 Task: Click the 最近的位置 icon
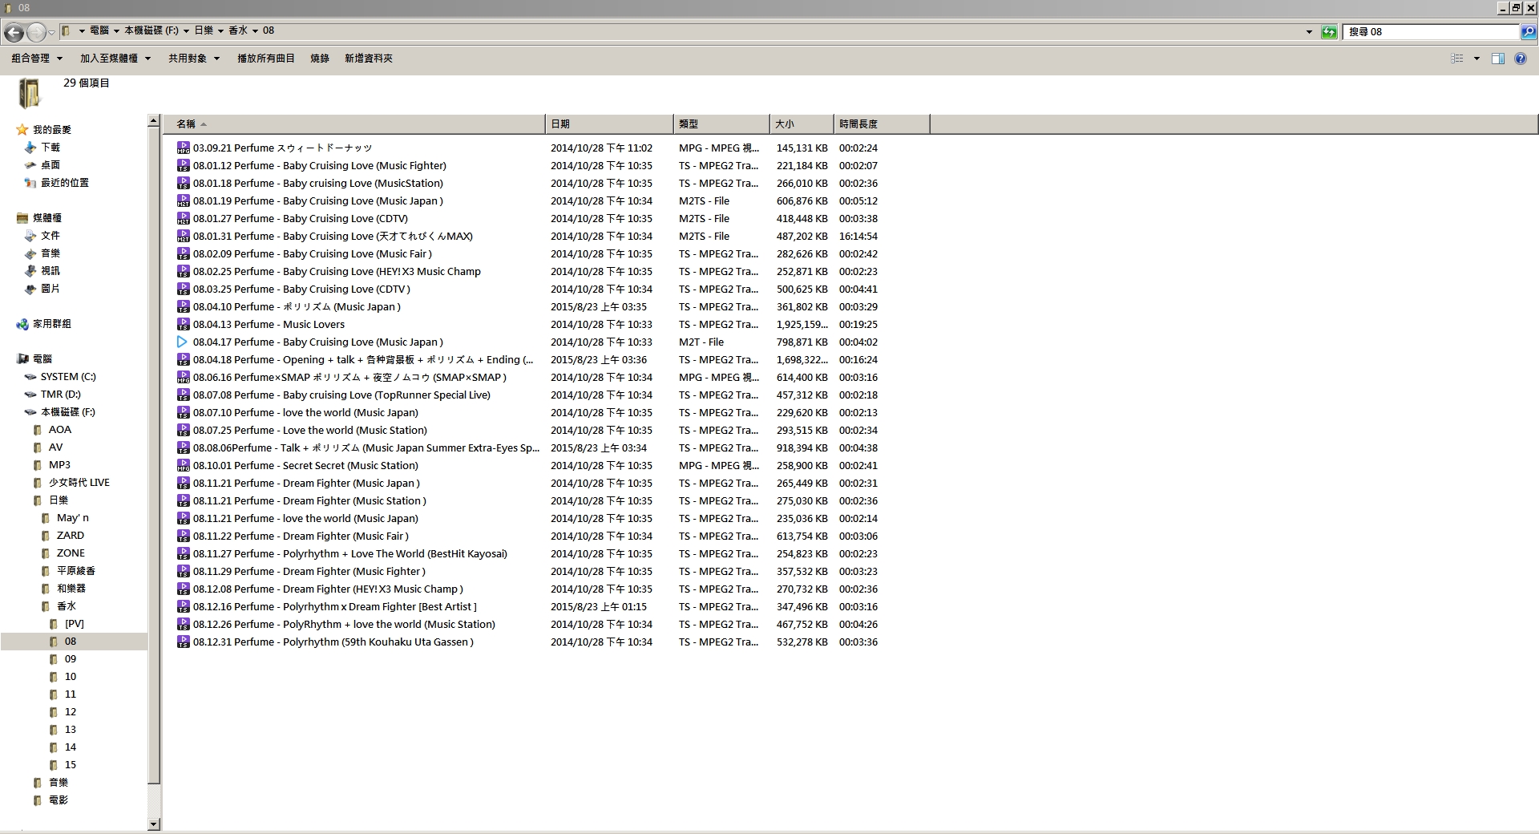coord(30,182)
